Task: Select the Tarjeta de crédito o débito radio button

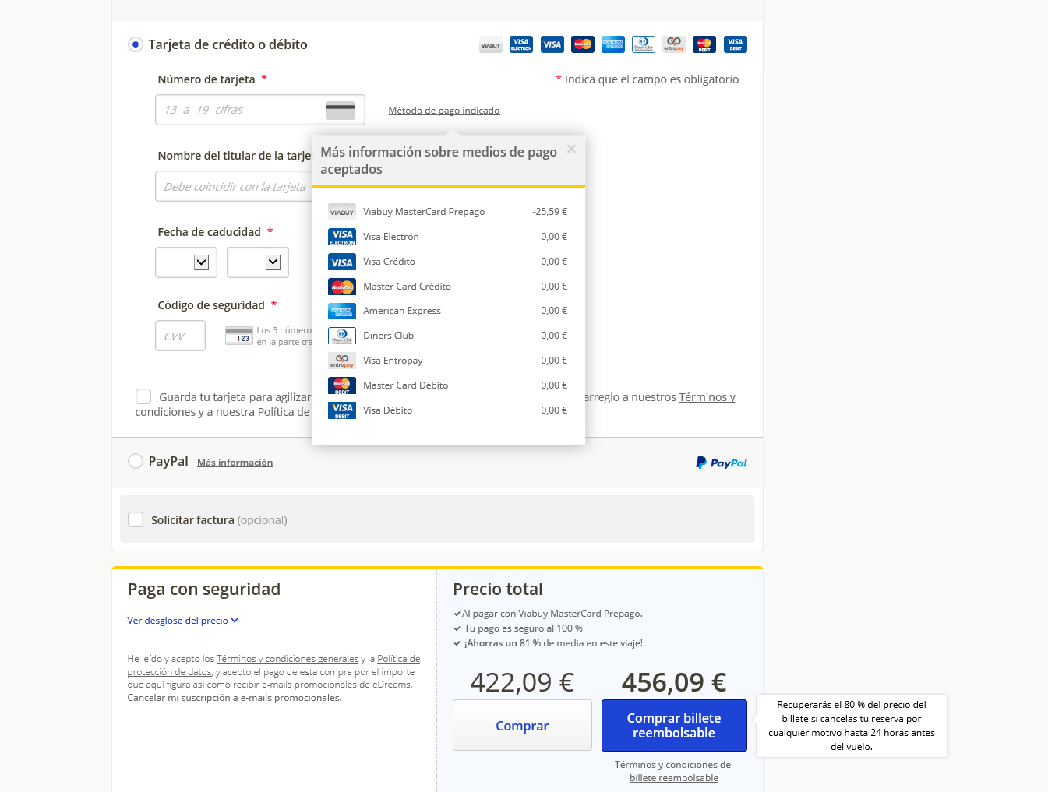Action: point(136,44)
